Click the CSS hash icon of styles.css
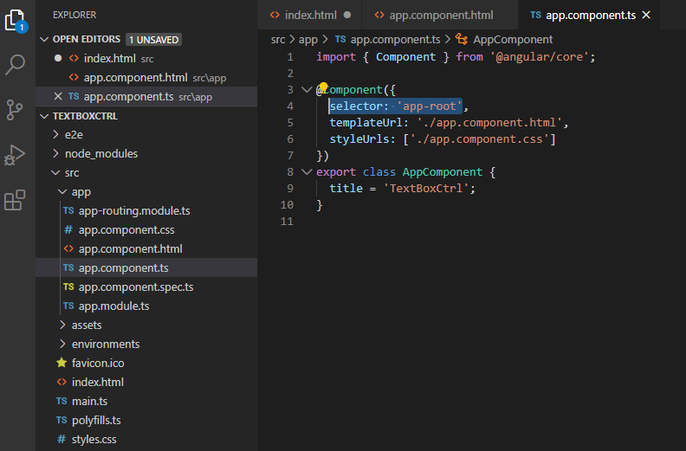Screen dimensions: 686x451 [x=61, y=439]
